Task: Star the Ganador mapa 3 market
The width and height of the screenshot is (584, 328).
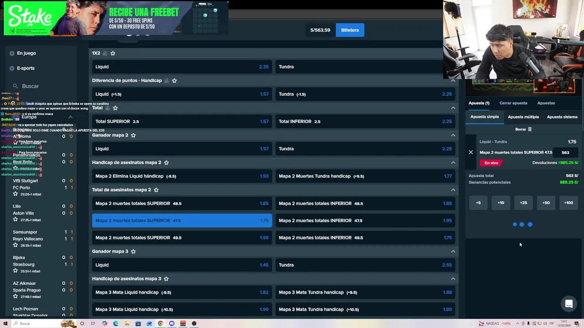Action: coord(133,251)
